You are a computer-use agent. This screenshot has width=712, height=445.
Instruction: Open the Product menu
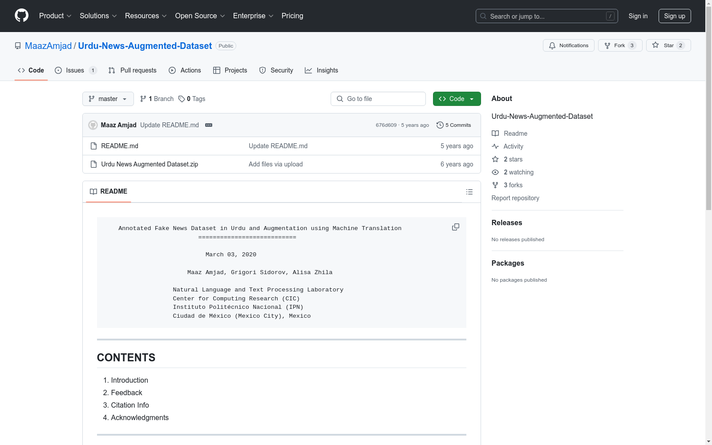click(55, 16)
